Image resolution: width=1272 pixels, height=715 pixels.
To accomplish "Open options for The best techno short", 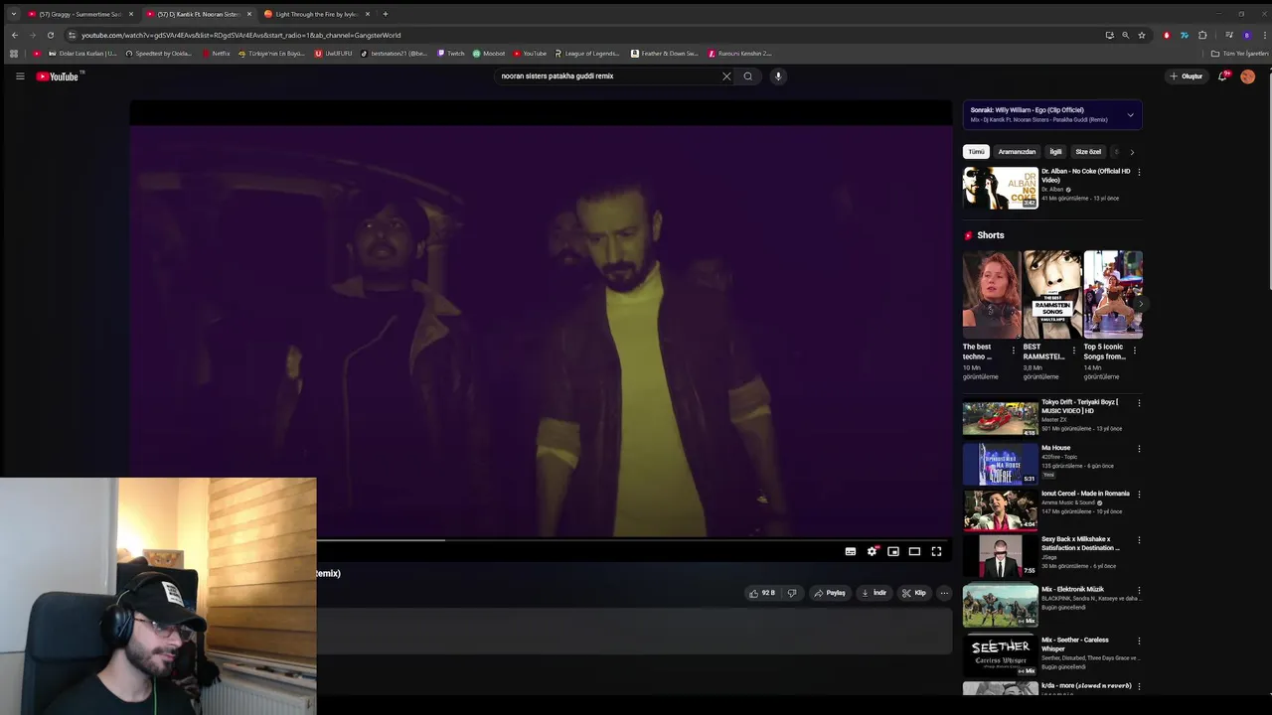I will click(x=1014, y=351).
